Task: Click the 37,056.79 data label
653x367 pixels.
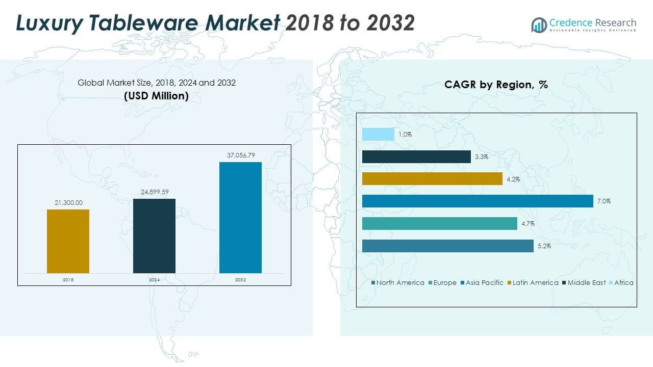Action: tap(240, 155)
